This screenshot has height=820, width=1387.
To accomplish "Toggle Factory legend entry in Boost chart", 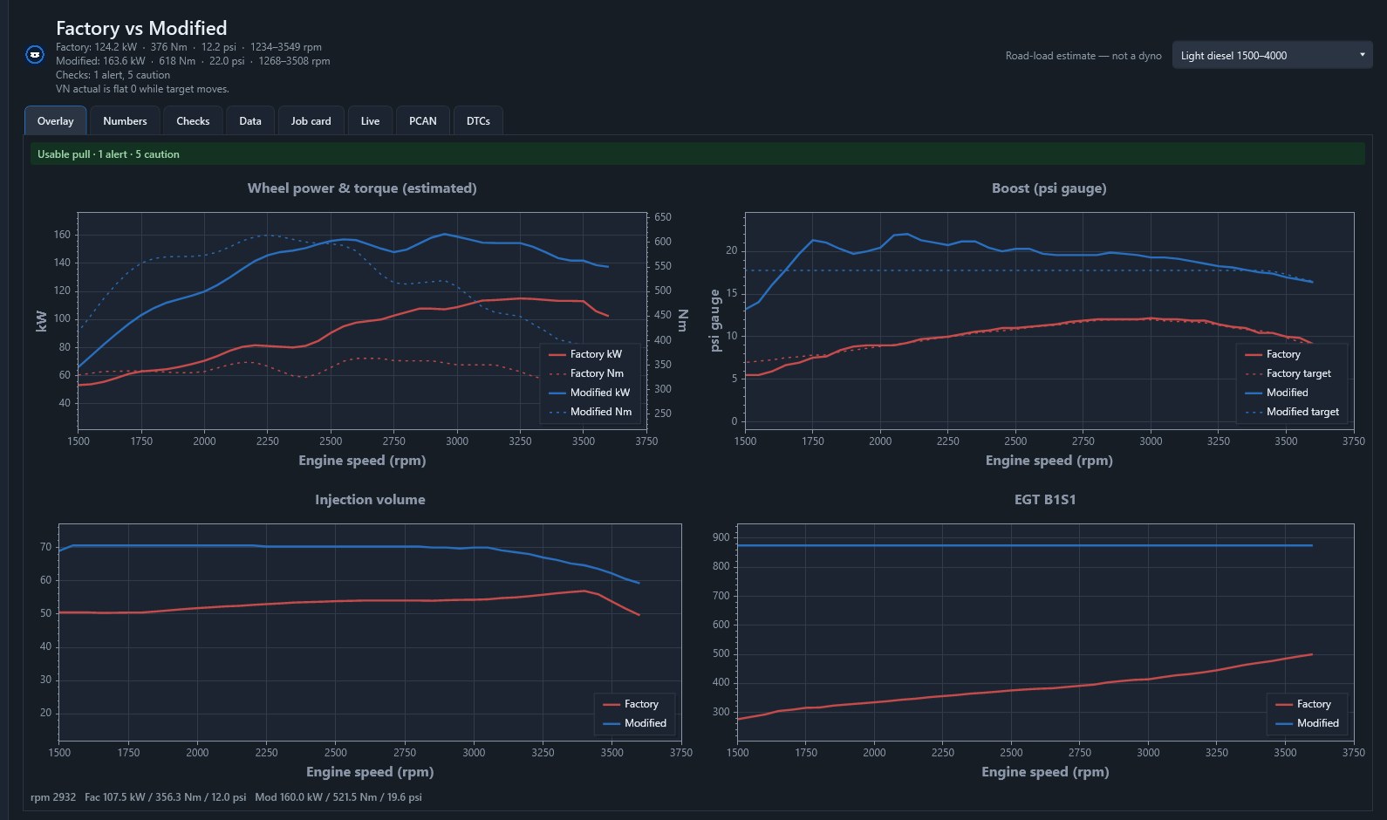I will pos(1272,354).
